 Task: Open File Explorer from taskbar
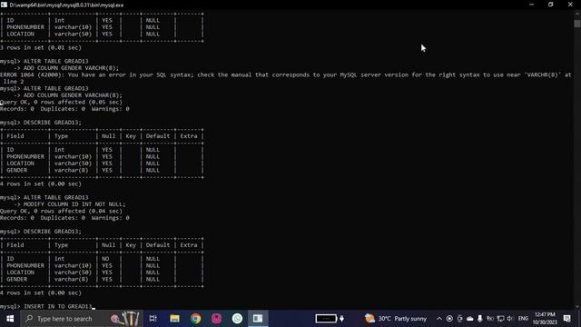[x=174, y=319]
